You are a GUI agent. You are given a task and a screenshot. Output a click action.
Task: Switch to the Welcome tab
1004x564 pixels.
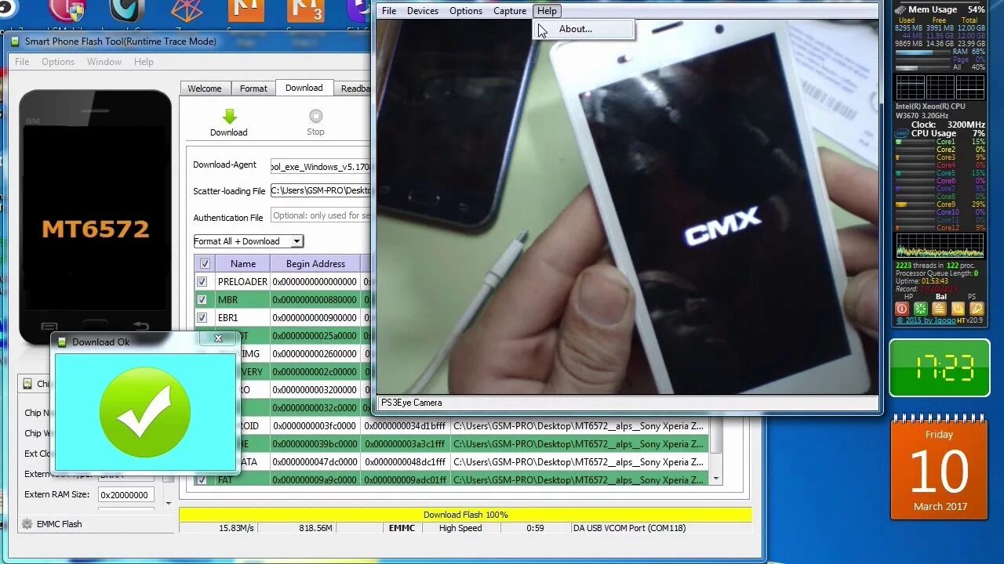[x=205, y=89]
